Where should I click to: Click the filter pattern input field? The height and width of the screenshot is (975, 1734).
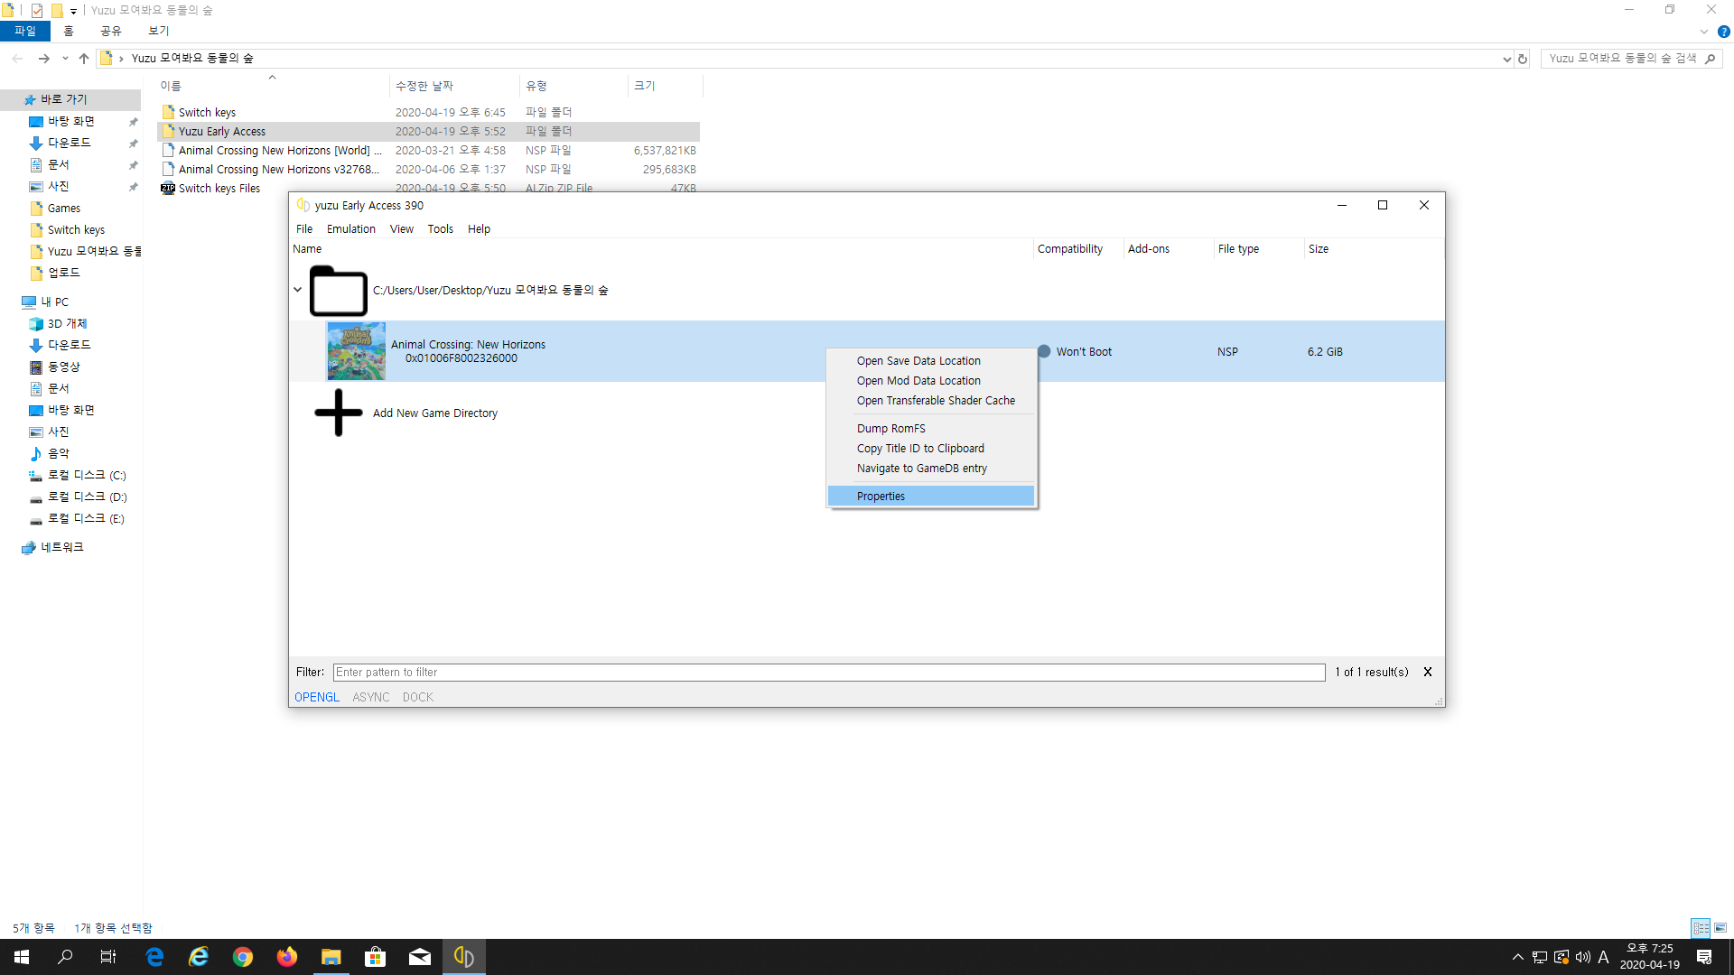coord(828,673)
